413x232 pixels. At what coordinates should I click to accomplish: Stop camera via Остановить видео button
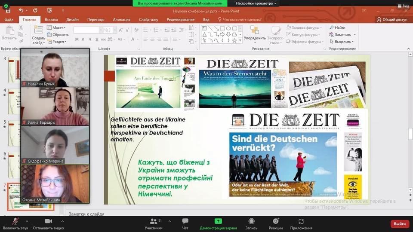point(48,221)
